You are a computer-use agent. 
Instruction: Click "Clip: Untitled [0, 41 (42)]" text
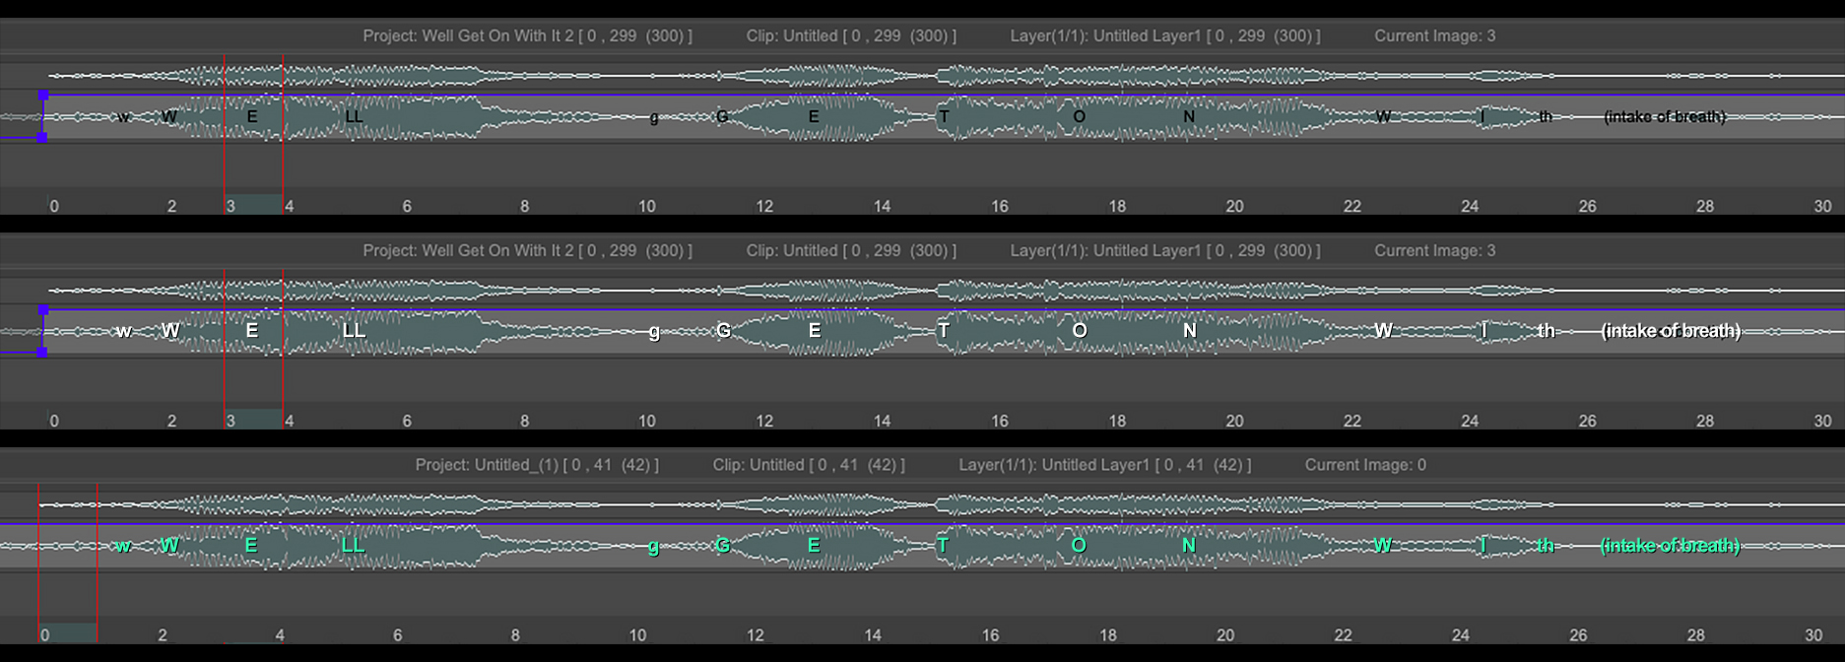tap(809, 465)
